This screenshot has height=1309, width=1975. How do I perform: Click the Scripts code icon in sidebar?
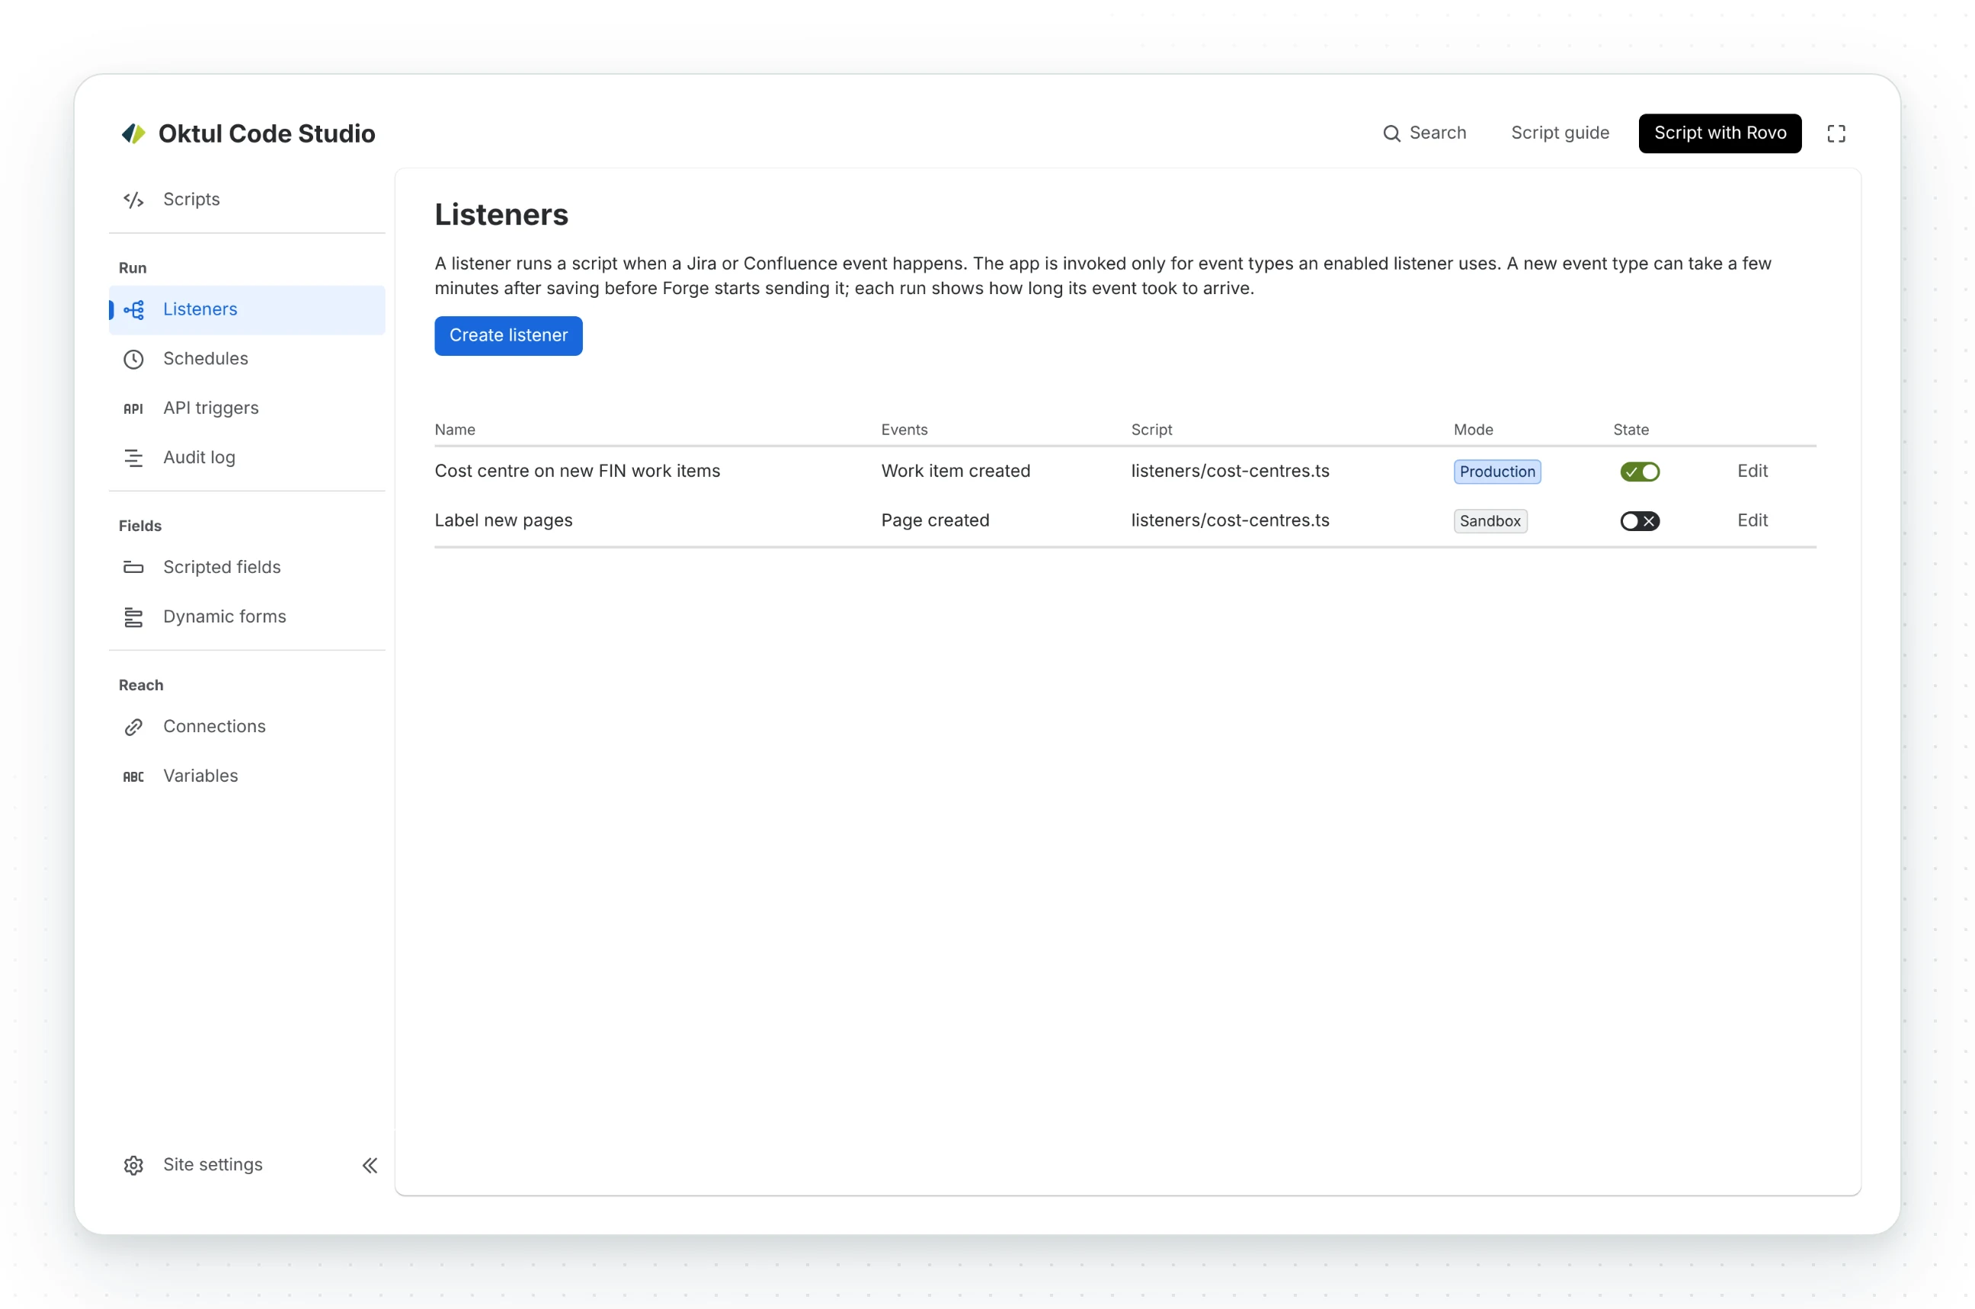(x=133, y=200)
